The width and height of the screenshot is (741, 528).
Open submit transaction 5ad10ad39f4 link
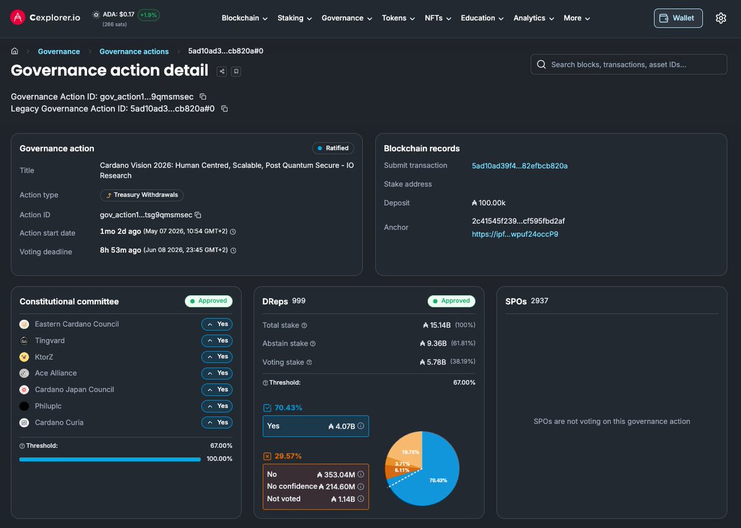[519, 166]
